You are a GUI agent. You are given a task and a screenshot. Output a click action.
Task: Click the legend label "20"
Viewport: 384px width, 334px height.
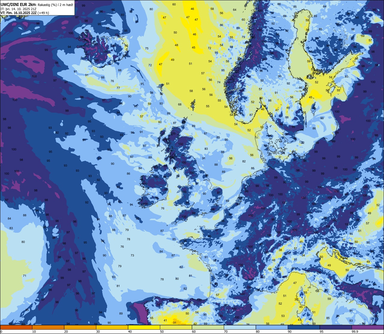(66, 332)
